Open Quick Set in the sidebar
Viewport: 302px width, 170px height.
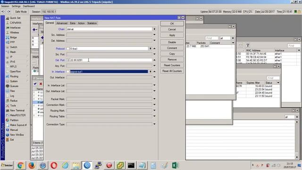(x=15, y=18)
